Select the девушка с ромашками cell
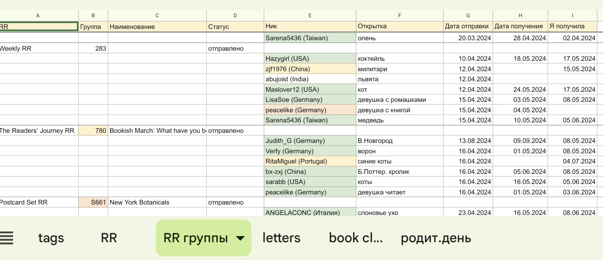The width and height of the screenshot is (603, 260). pyautogui.click(x=400, y=100)
